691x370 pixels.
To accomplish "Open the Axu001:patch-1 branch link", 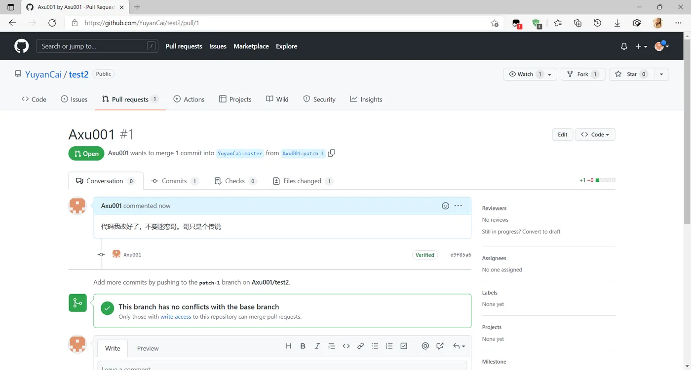I will 304,153.
